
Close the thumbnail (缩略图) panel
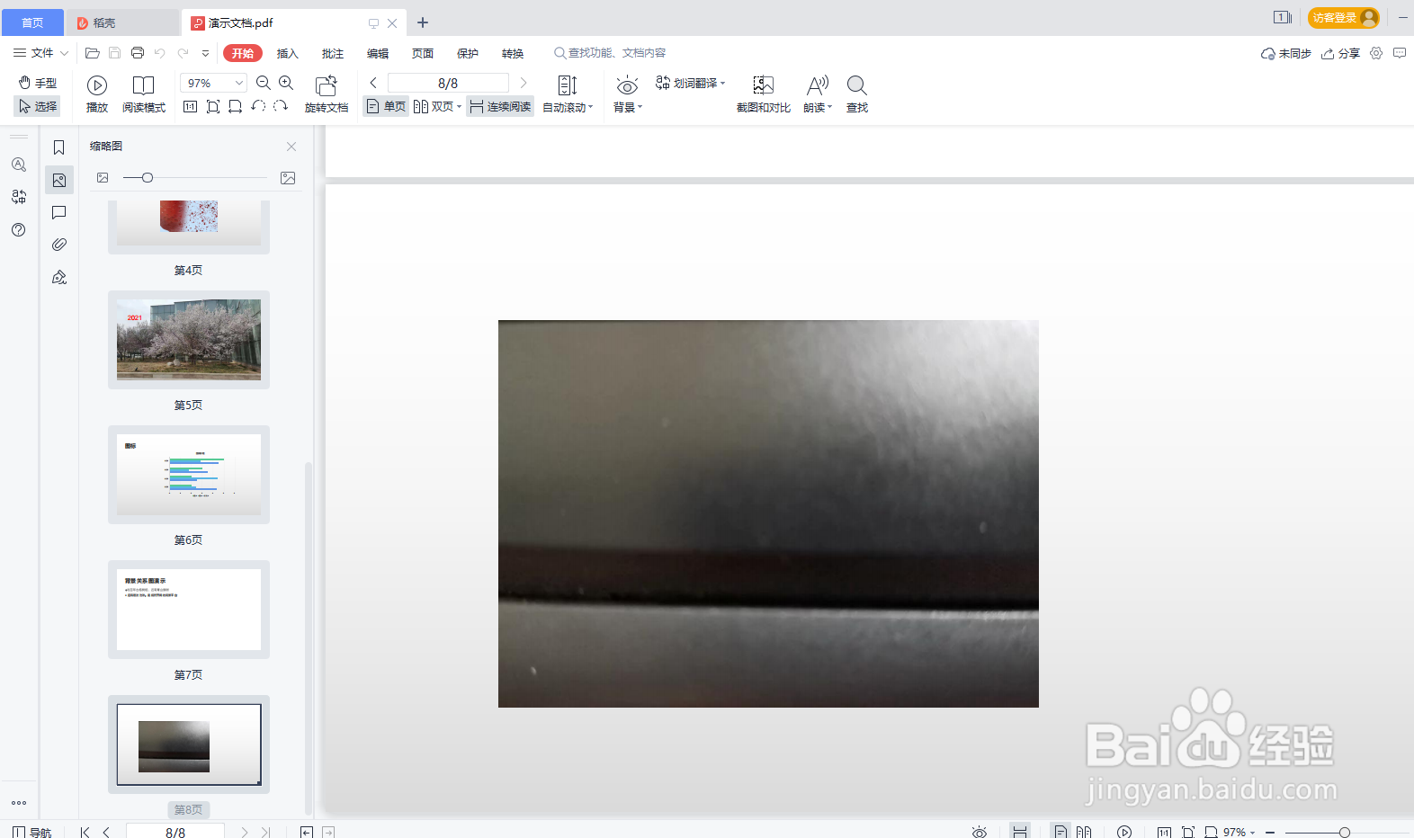291,147
